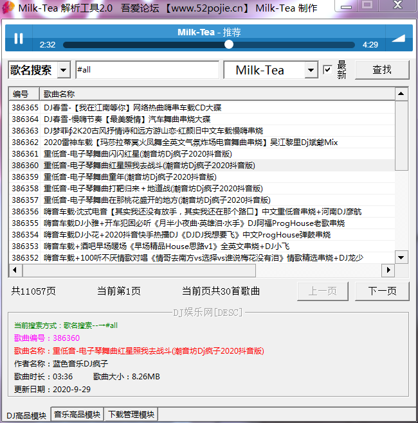Minimize the Milk-Tea window
This screenshot has width=418, height=423.
coord(346,6)
